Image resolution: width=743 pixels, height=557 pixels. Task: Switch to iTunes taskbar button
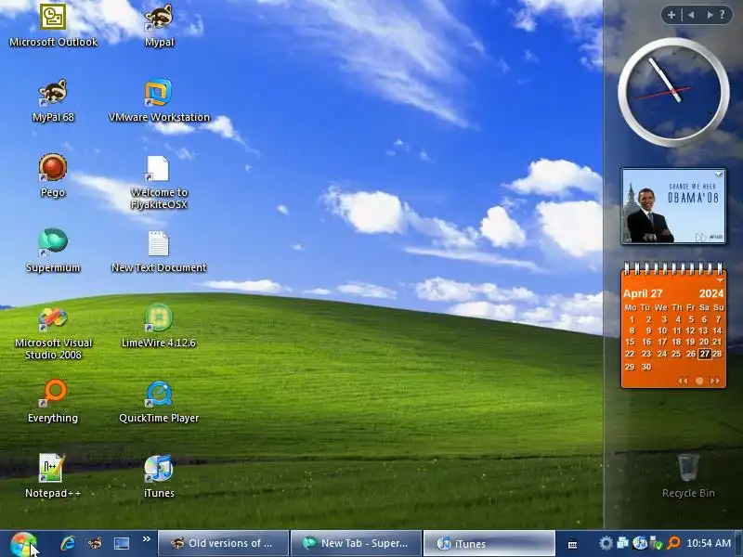click(489, 543)
